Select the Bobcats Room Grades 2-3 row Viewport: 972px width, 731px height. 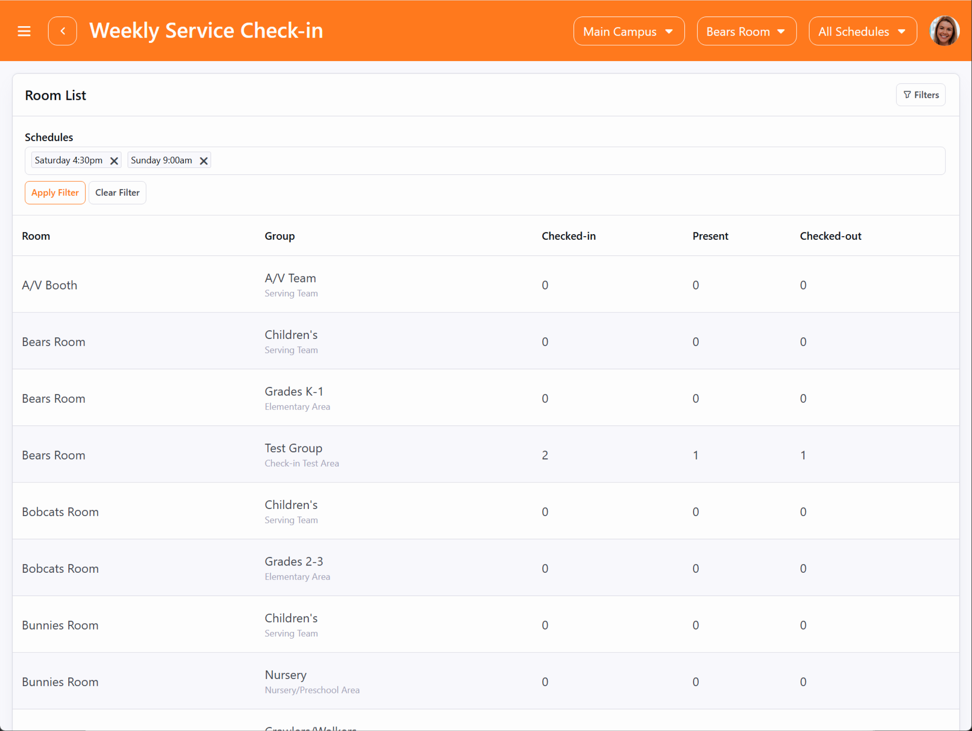(293, 567)
